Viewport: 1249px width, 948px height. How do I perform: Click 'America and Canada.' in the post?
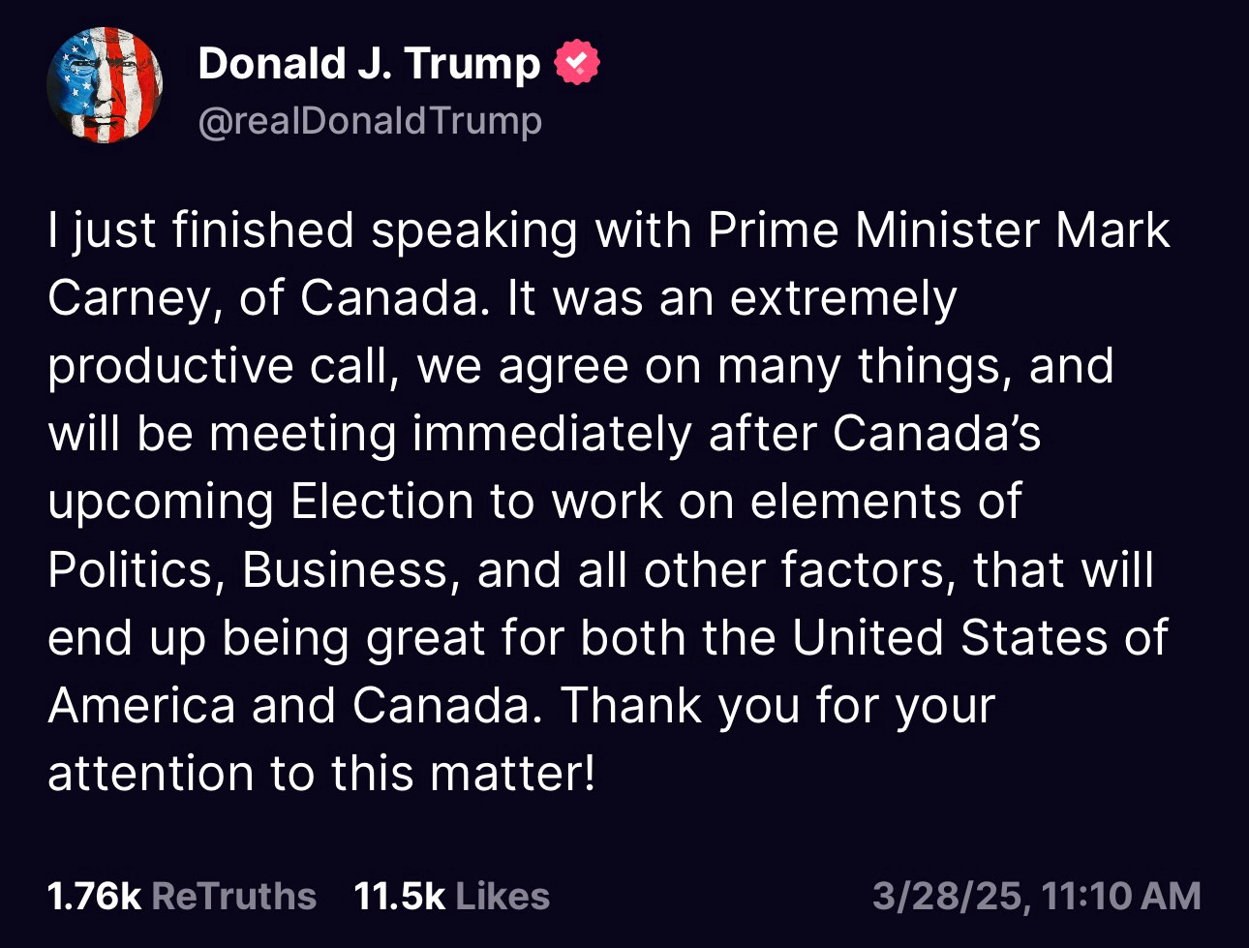pyautogui.click(x=294, y=705)
